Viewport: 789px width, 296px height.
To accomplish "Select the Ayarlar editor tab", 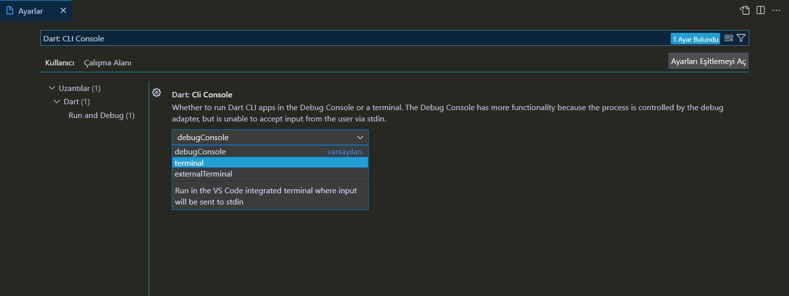I will [36, 10].
